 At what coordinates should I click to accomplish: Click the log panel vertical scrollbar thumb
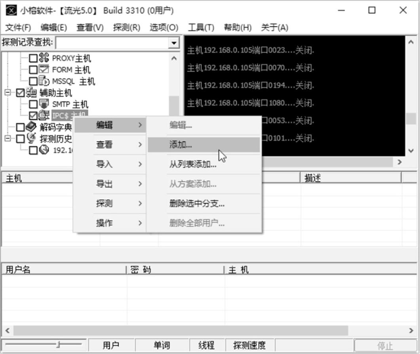point(411,119)
